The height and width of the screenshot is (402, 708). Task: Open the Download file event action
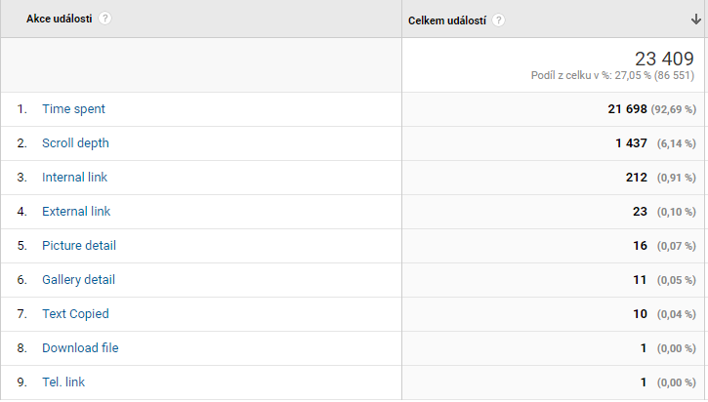pos(80,348)
